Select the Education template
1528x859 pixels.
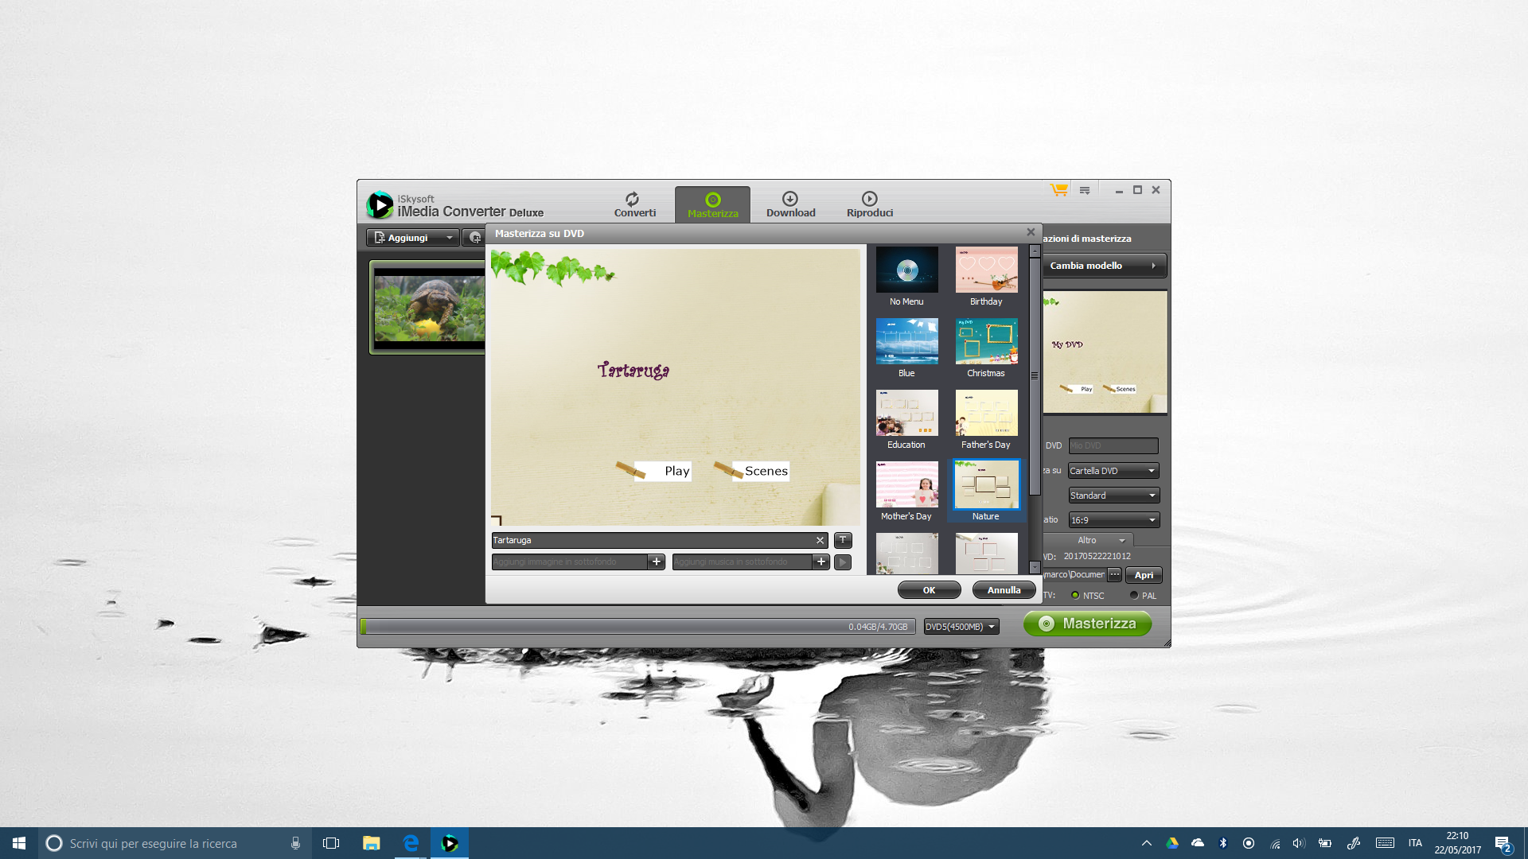pyautogui.click(x=906, y=420)
